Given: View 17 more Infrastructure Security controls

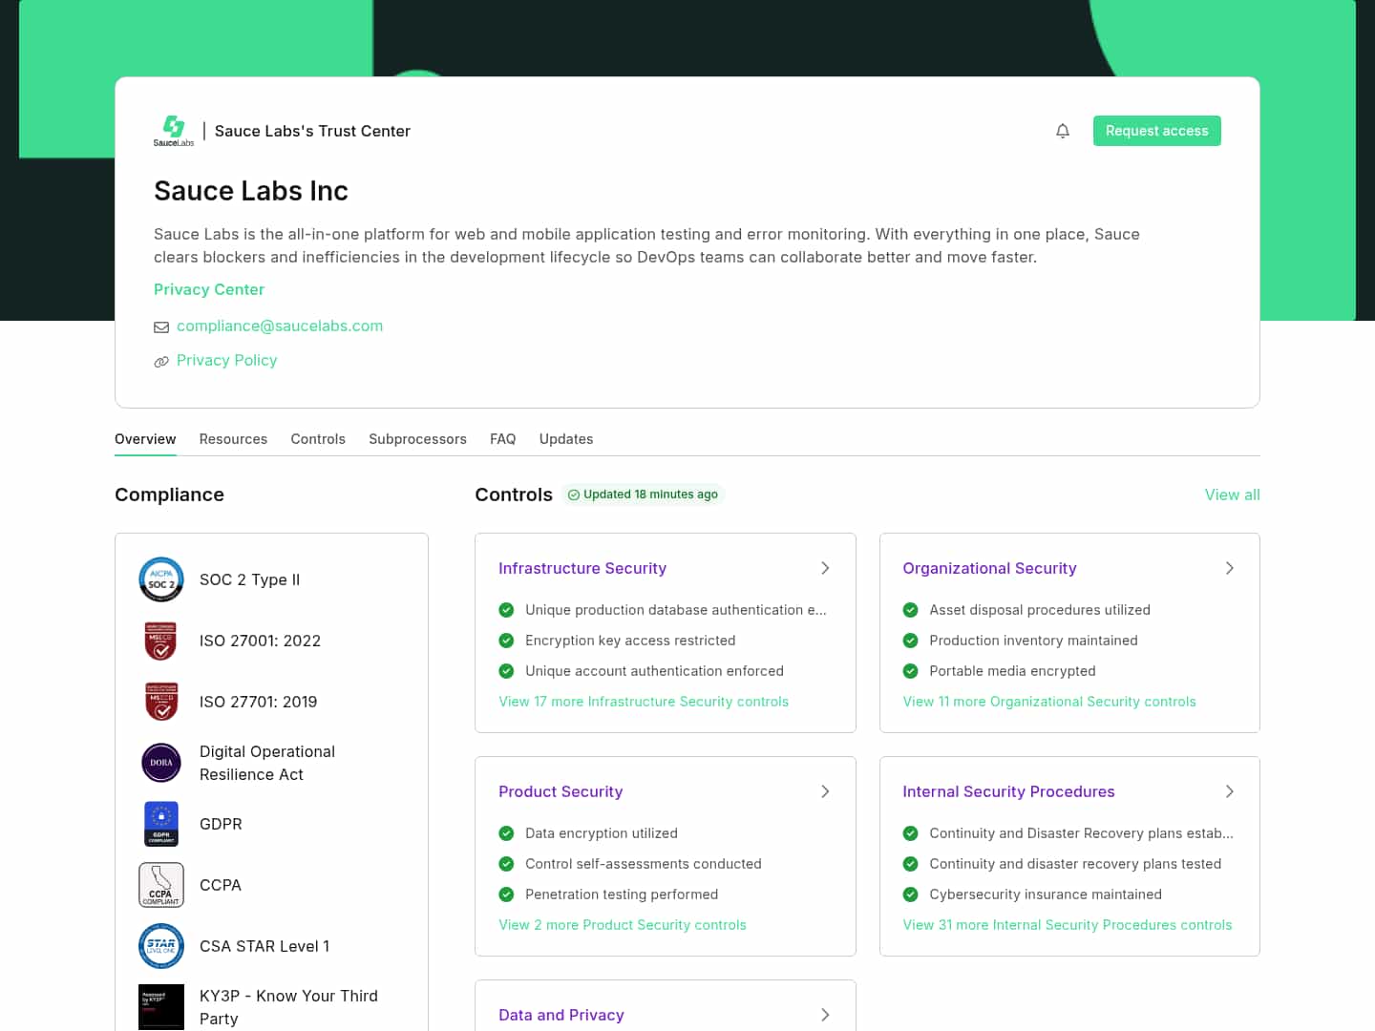Looking at the screenshot, I should (x=644, y=702).
